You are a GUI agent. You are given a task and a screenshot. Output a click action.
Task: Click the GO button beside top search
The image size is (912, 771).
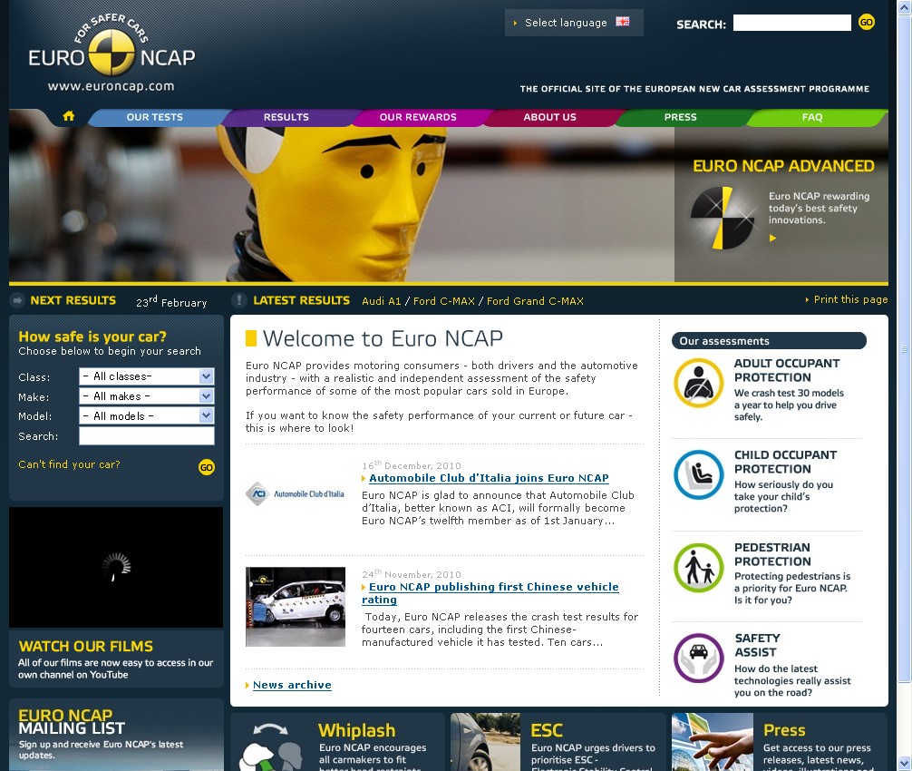[866, 22]
